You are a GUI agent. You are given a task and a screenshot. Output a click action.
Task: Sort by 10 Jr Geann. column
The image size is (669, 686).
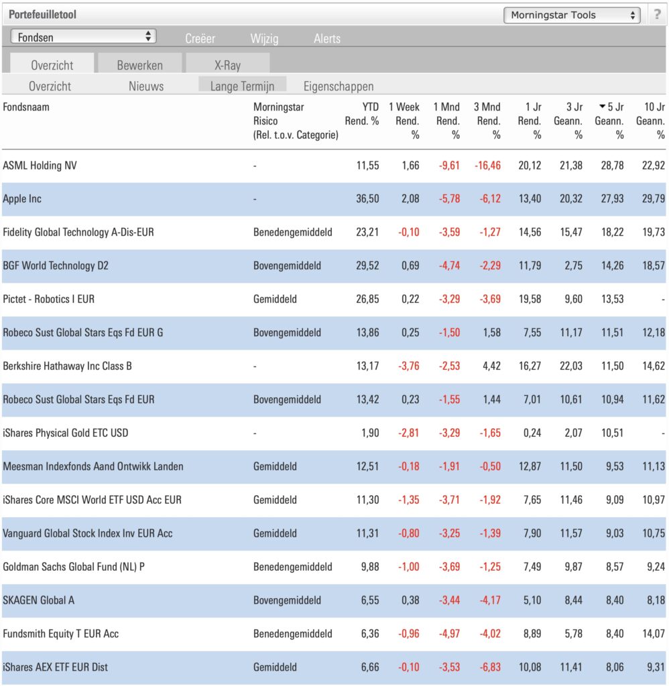651,121
